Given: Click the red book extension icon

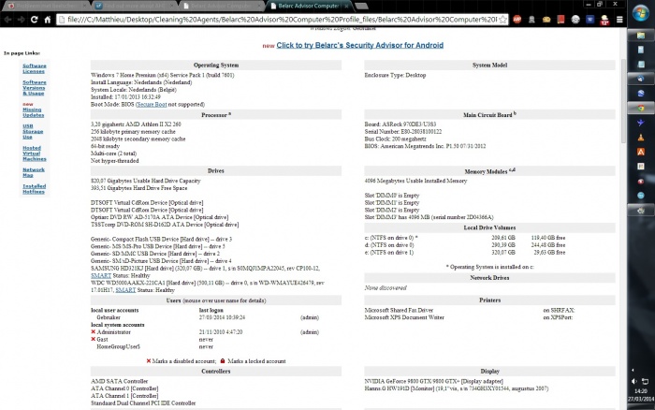Looking at the screenshot, I should click(561, 20).
